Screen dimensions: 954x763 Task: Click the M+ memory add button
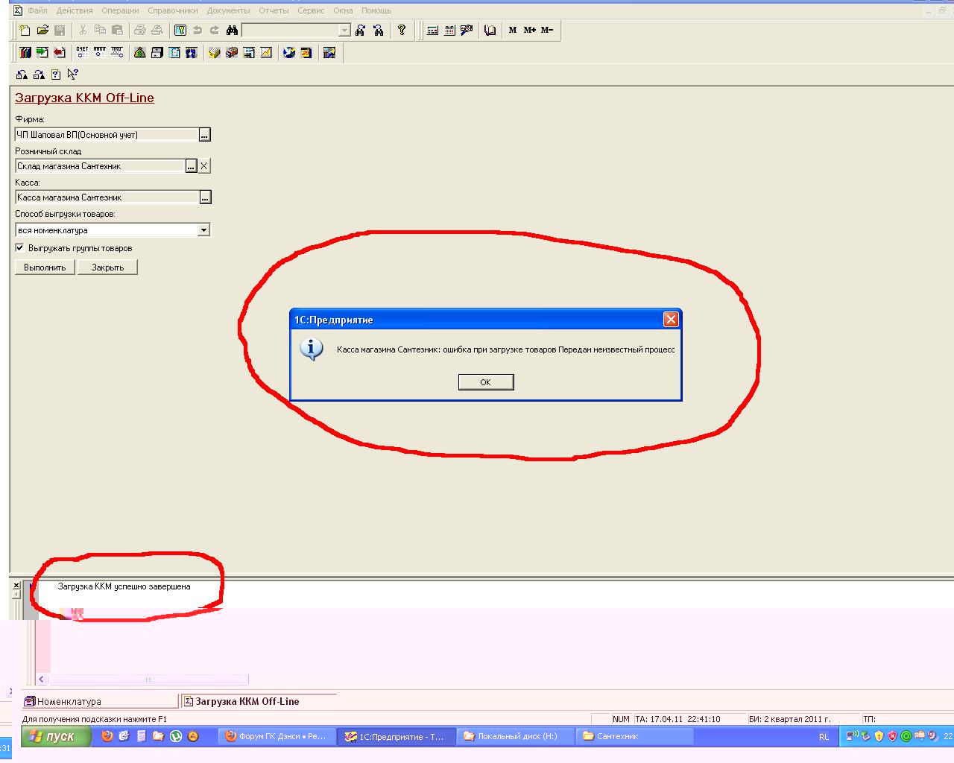pyautogui.click(x=530, y=31)
